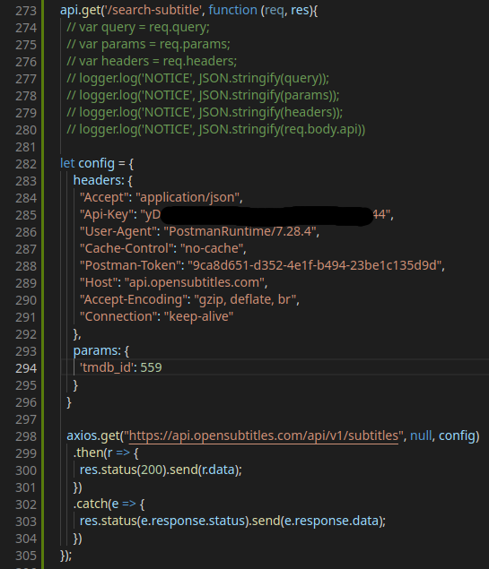The image size is (489, 569).
Task: Click the "Cache-Control" header name
Action: [x=125, y=249]
